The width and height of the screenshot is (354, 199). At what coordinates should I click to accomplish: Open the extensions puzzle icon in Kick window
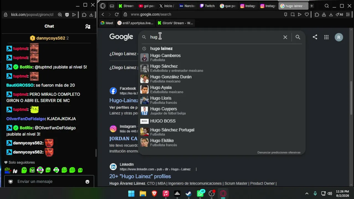tap(84, 15)
